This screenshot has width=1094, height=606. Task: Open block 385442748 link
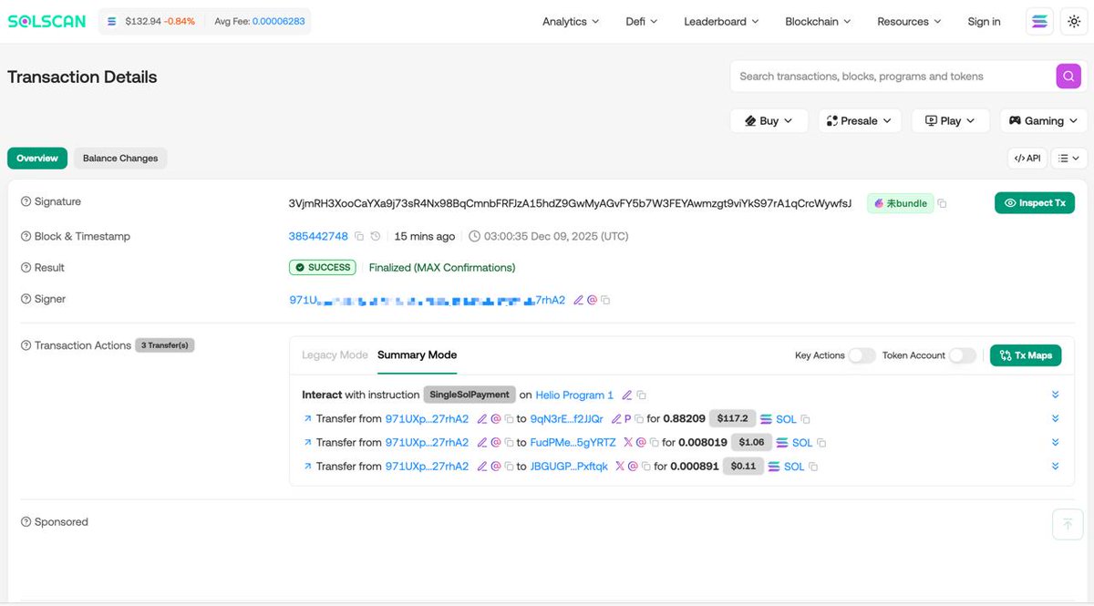coord(318,237)
